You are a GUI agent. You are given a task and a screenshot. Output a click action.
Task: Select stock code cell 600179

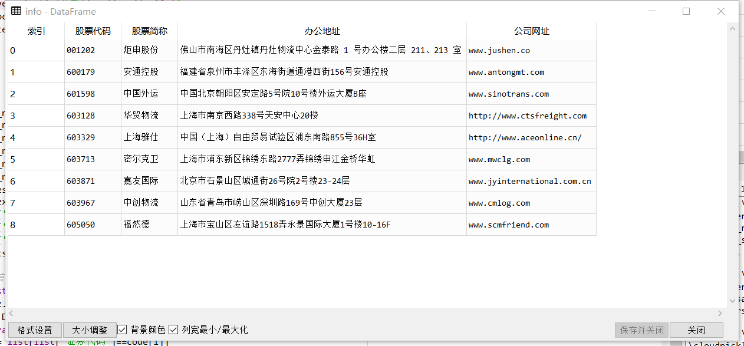[x=93, y=73]
